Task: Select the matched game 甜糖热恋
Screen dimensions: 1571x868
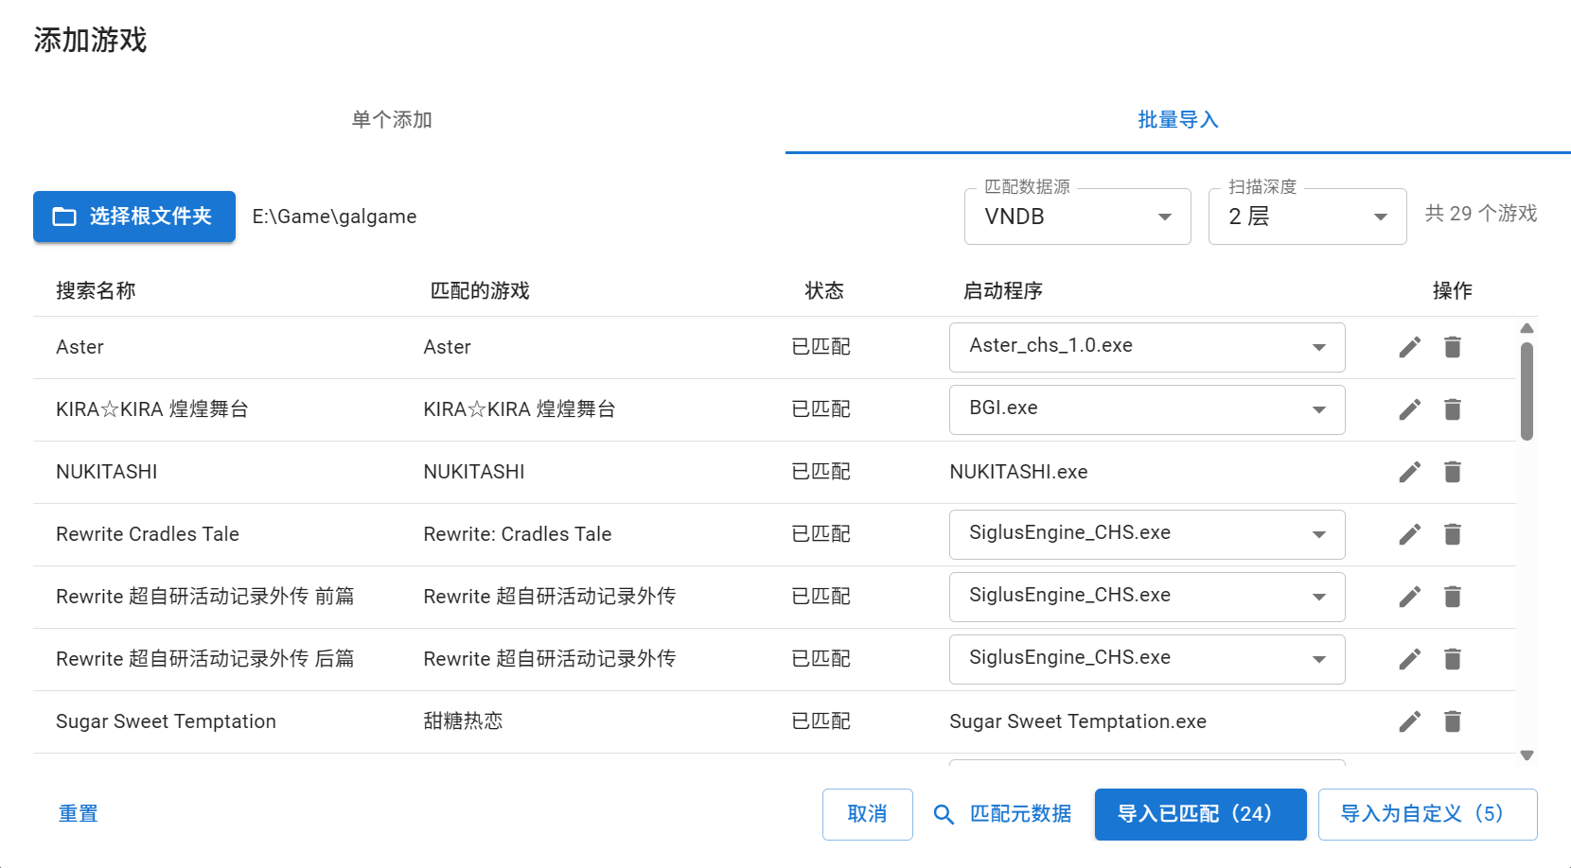Action: [x=463, y=721]
